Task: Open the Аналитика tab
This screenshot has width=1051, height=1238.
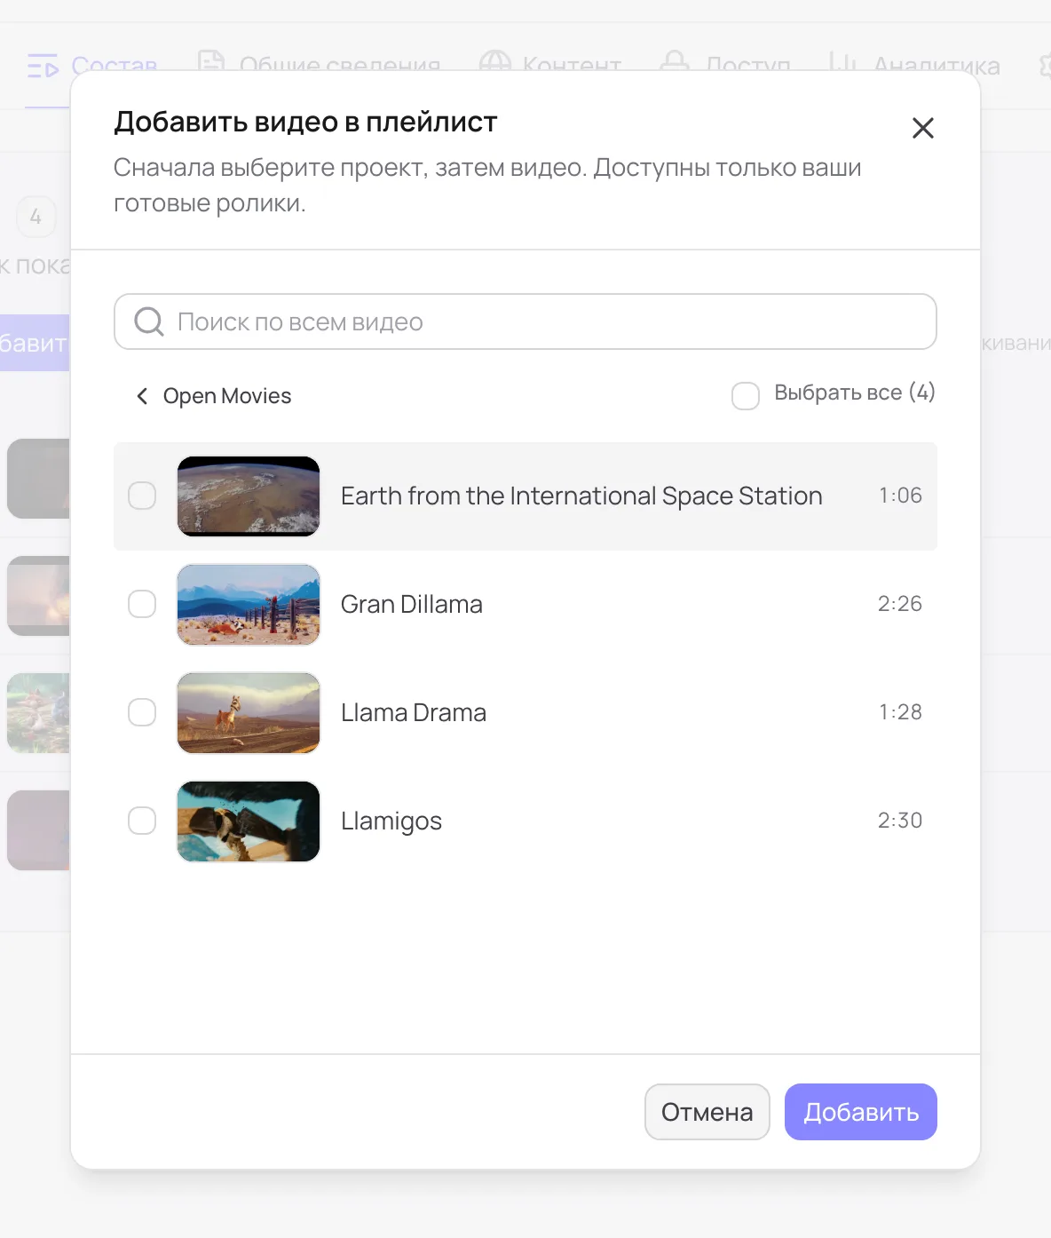Action: [914, 65]
